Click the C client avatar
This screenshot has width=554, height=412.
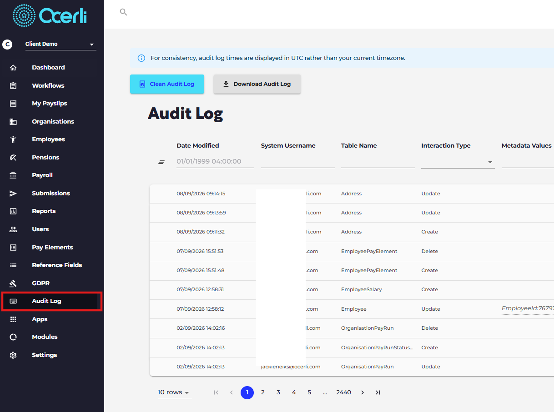tap(7, 44)
